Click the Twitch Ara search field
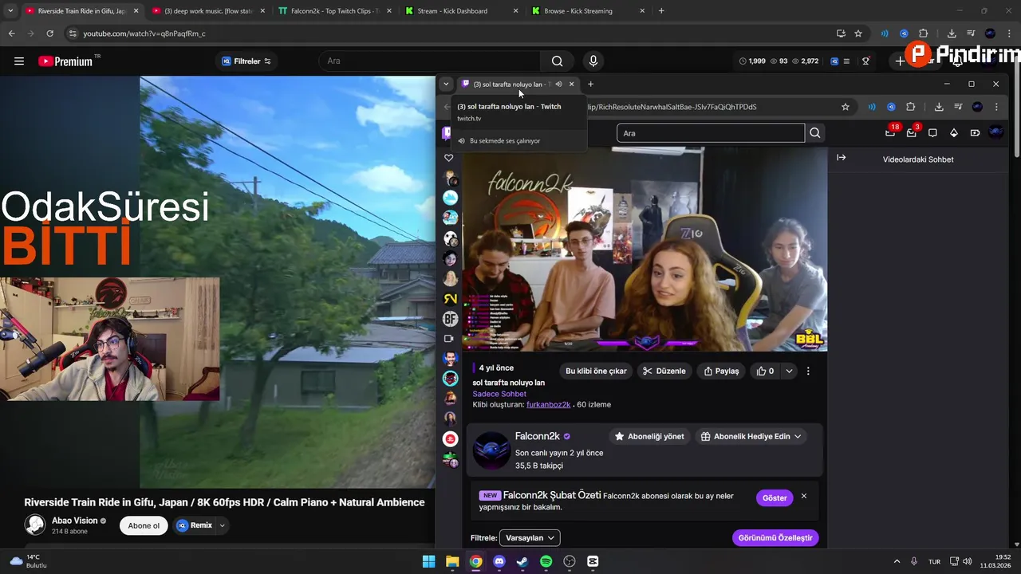 711,133
